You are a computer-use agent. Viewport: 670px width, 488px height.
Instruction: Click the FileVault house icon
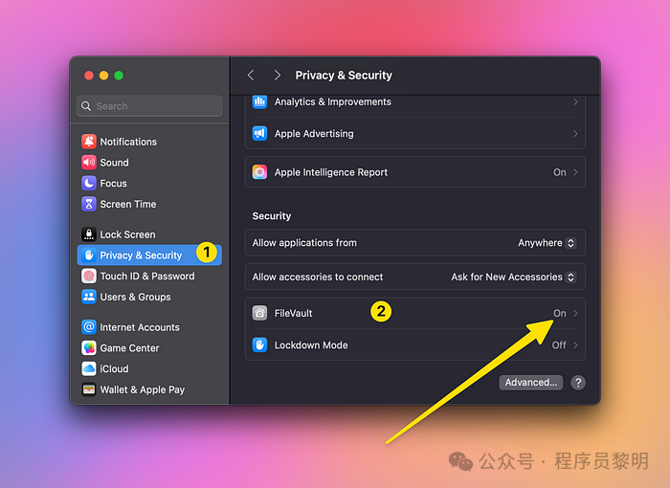259,313
